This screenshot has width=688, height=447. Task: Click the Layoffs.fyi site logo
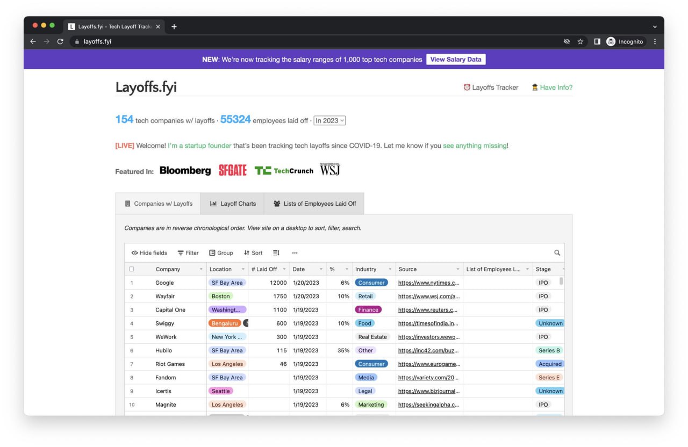click(x=146, y=87)
